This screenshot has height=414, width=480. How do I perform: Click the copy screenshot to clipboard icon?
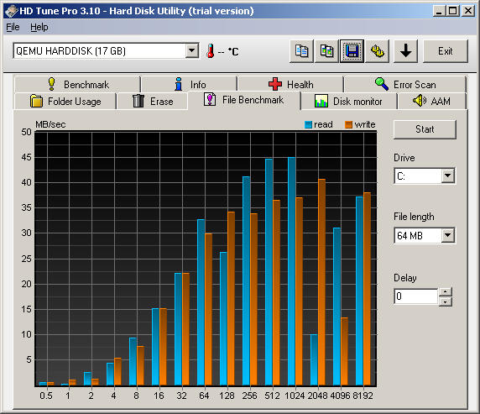click(326, 51)
